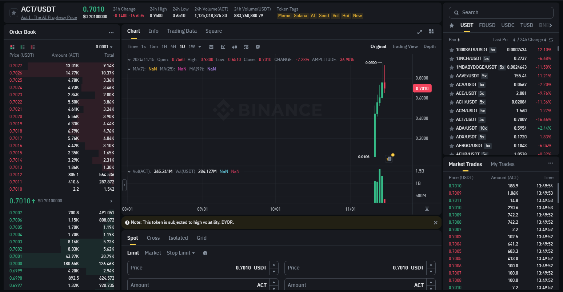Open chart technical indicators icon
The width and height of the screenshot is (563, 292).
[x=223, y=47]
